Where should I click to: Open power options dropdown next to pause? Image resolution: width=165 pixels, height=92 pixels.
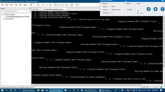tap(33, 5)
